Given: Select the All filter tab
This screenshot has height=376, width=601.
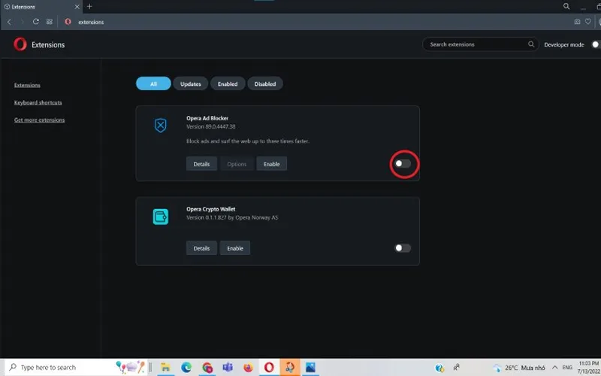Looking at the screenshot, I should (153, 83).
